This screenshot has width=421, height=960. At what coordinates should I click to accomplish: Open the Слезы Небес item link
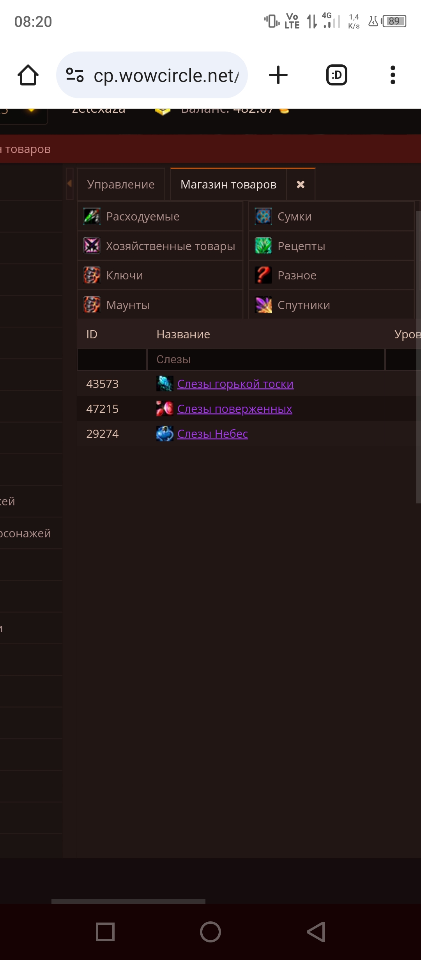point(212,434)
